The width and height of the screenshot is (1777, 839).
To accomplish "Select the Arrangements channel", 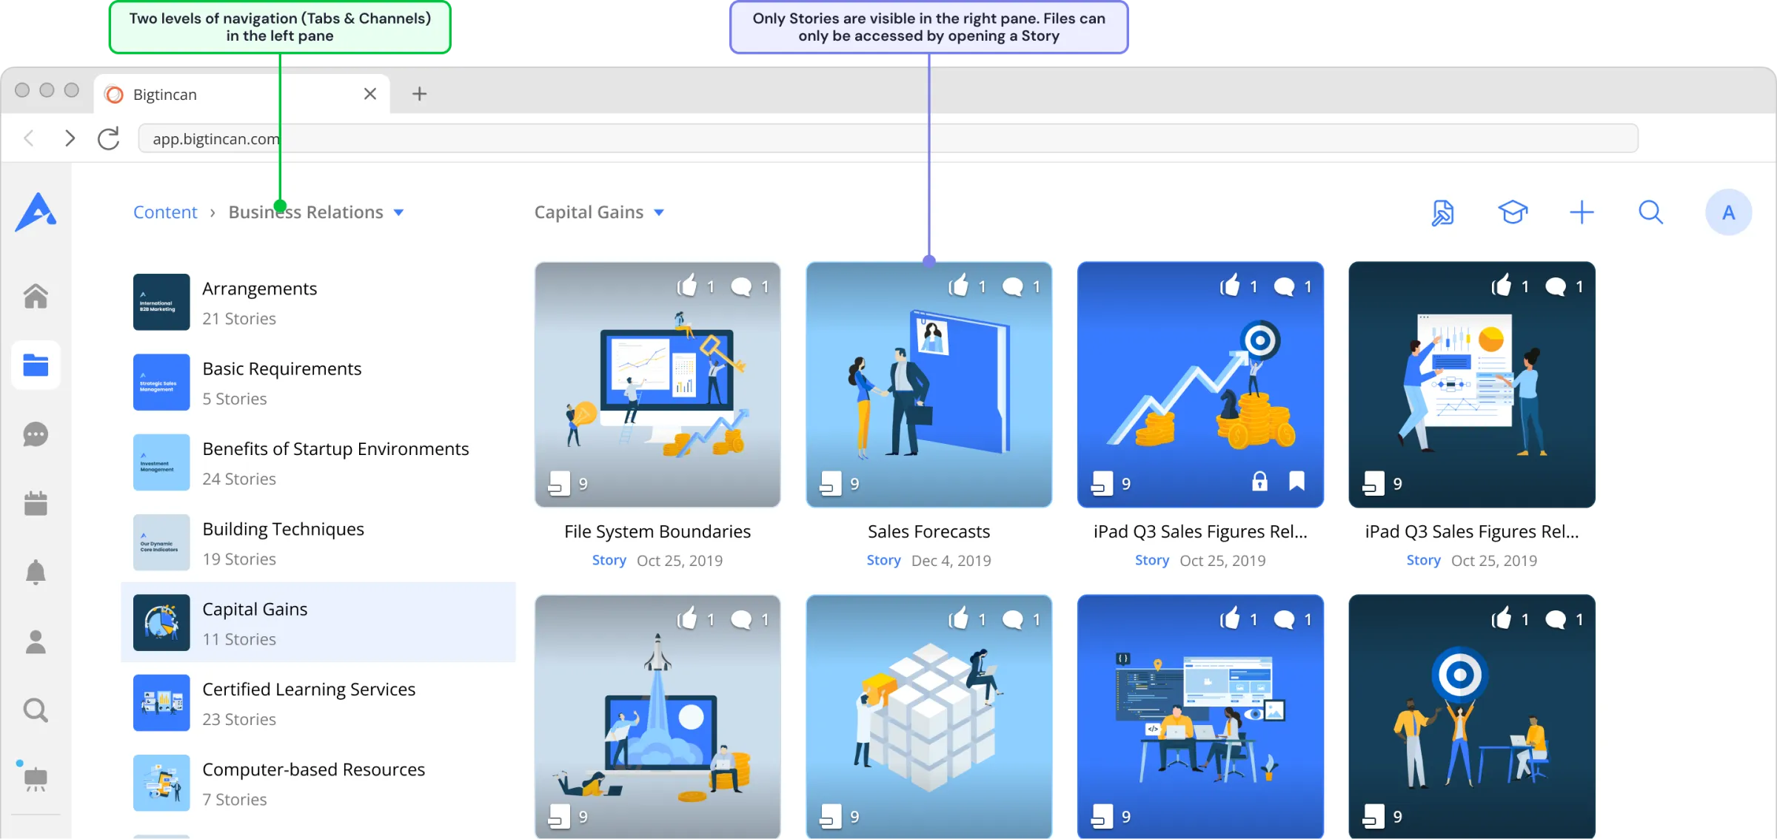I will [318, 303].
